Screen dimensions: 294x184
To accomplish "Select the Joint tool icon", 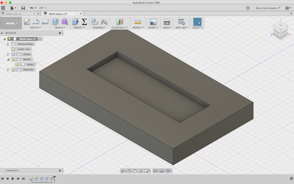I will [x=104, y=22].
